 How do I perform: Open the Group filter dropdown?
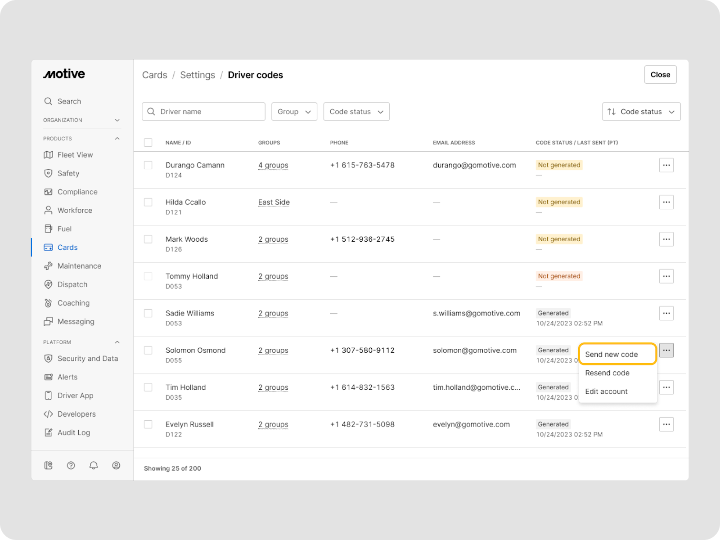[x=294, y=112]
